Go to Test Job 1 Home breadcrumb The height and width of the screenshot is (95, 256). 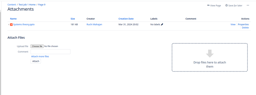tap(27, 5)
